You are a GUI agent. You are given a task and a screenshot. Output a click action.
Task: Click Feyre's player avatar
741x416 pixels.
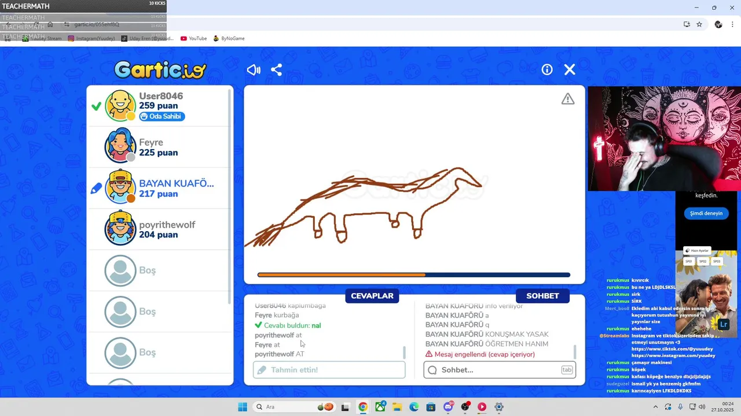[x=120, y=147]
